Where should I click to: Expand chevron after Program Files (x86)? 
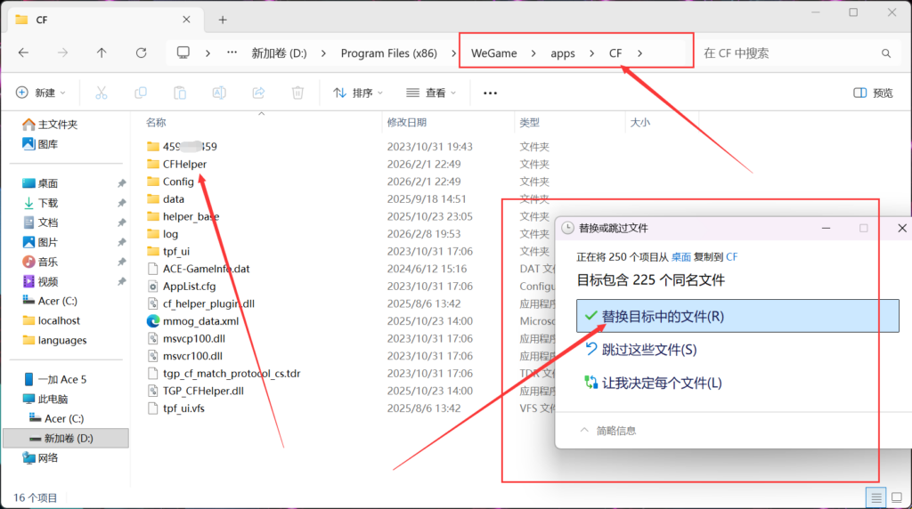(453, 53)
